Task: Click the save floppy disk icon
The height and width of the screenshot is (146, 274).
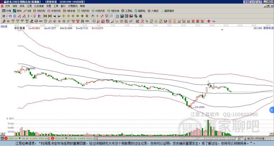Action: click(131, 16)
